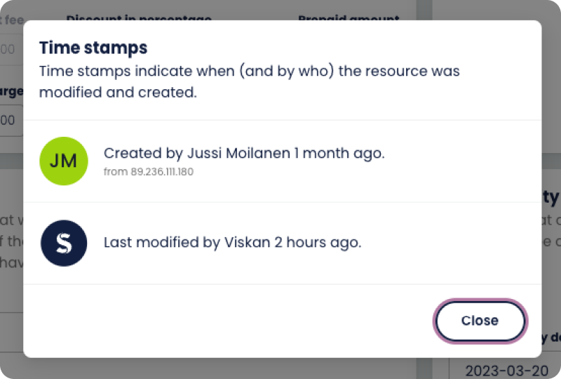The image size is (561, 379).
Task: Focus the dimmed fee input at top-left
Action: click(x=10, y=49)
